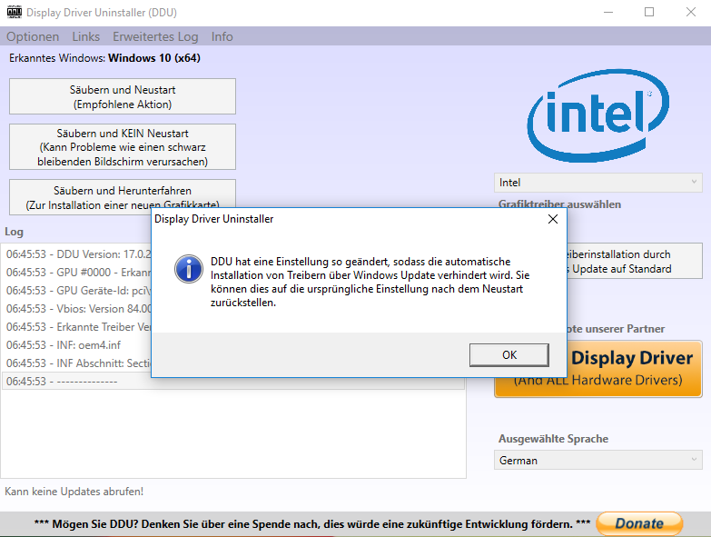Click the orange Donate button
Image resolution: width=711 pixels, height=537 pixels.
(x=639, y=523)
